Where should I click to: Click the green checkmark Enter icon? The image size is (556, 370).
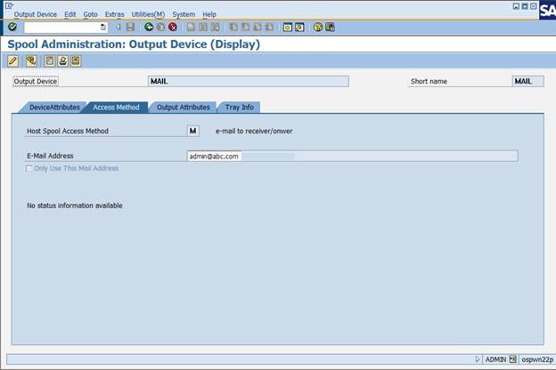(x=12, y=27)
